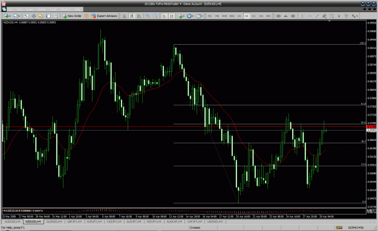Toggle the bar chart display
The image size is (378, 231).
pos(125,16)
